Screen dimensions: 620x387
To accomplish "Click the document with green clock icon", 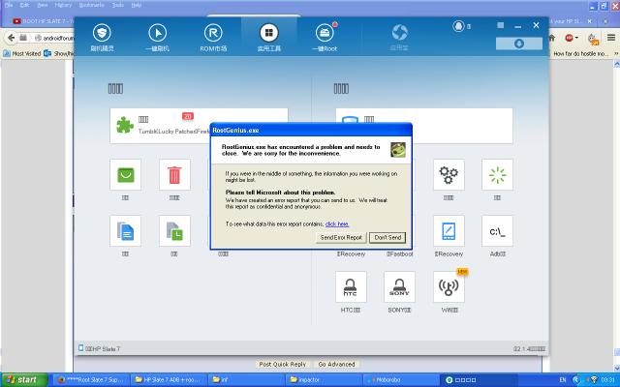I will click(173, 231).
